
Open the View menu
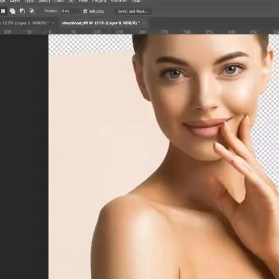(x=83, y=1)
